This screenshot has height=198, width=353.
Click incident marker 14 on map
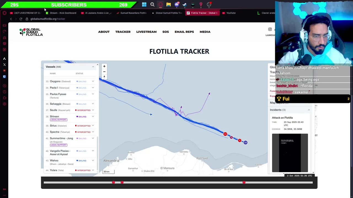[x=245, y=142]
